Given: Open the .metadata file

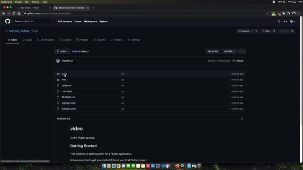Looking at the screenshot, I should coord(67,91).
